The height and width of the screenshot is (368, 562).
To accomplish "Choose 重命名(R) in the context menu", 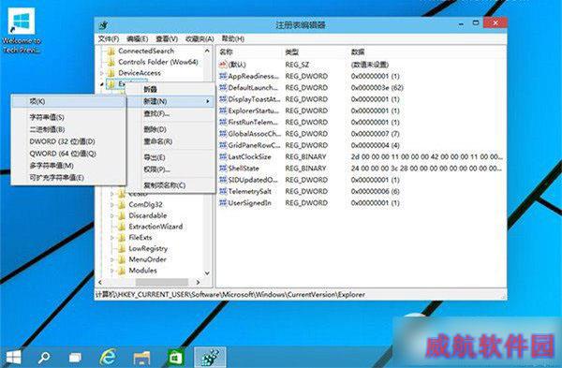I will click(x=170, y=141).
